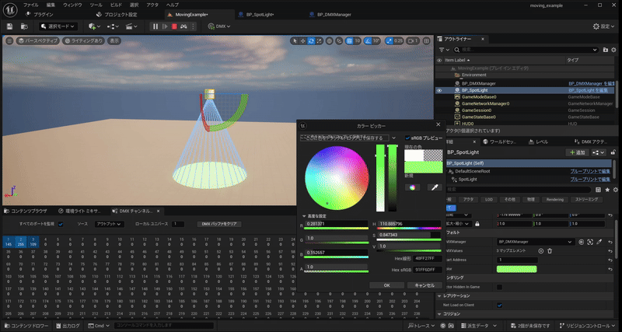Click the hue slider bar in the Color Picker
622x332 pixels.
(409, 228)
